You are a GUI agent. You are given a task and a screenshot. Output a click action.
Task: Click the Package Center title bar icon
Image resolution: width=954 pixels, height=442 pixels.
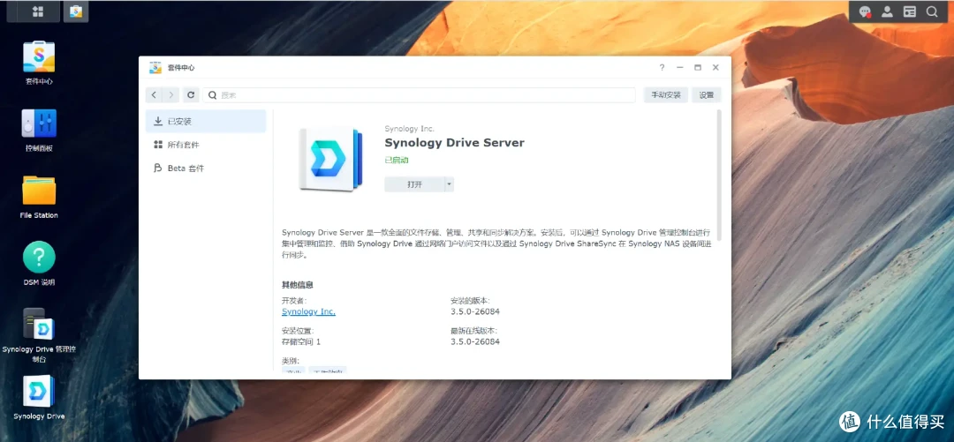click(x=155, y=67)
